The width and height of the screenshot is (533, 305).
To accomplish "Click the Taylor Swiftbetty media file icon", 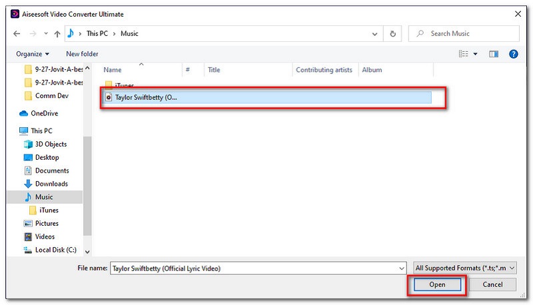I will tap(109, 97).
